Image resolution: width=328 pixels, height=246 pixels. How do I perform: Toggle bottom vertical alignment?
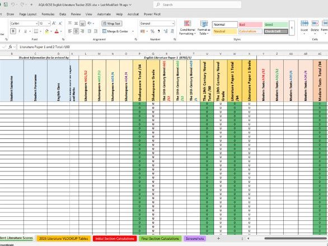coord(82,23)
